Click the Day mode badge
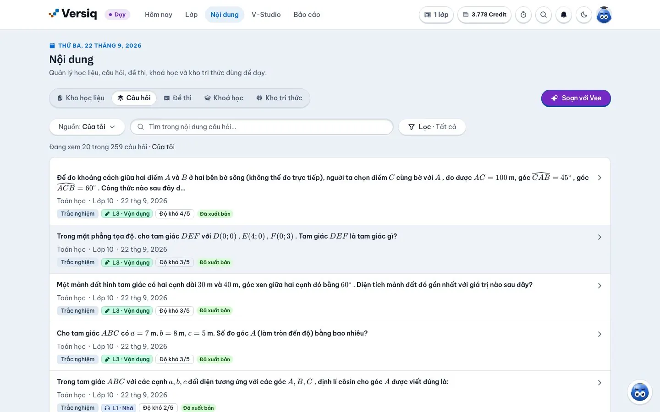This screenshot has width=660, height=412. tap(117, 15)
